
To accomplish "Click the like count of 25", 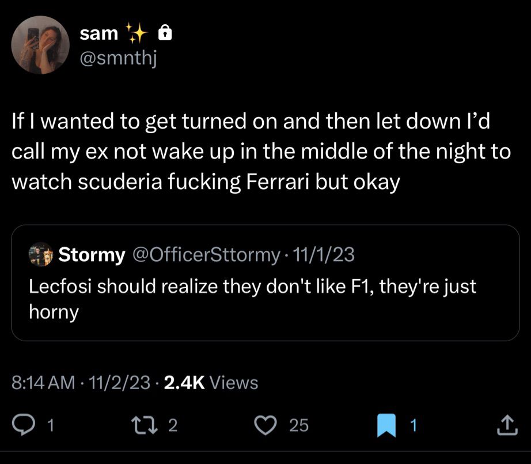I will [298, 426].
